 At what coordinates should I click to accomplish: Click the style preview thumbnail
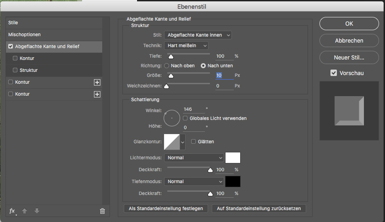[349, 111]
